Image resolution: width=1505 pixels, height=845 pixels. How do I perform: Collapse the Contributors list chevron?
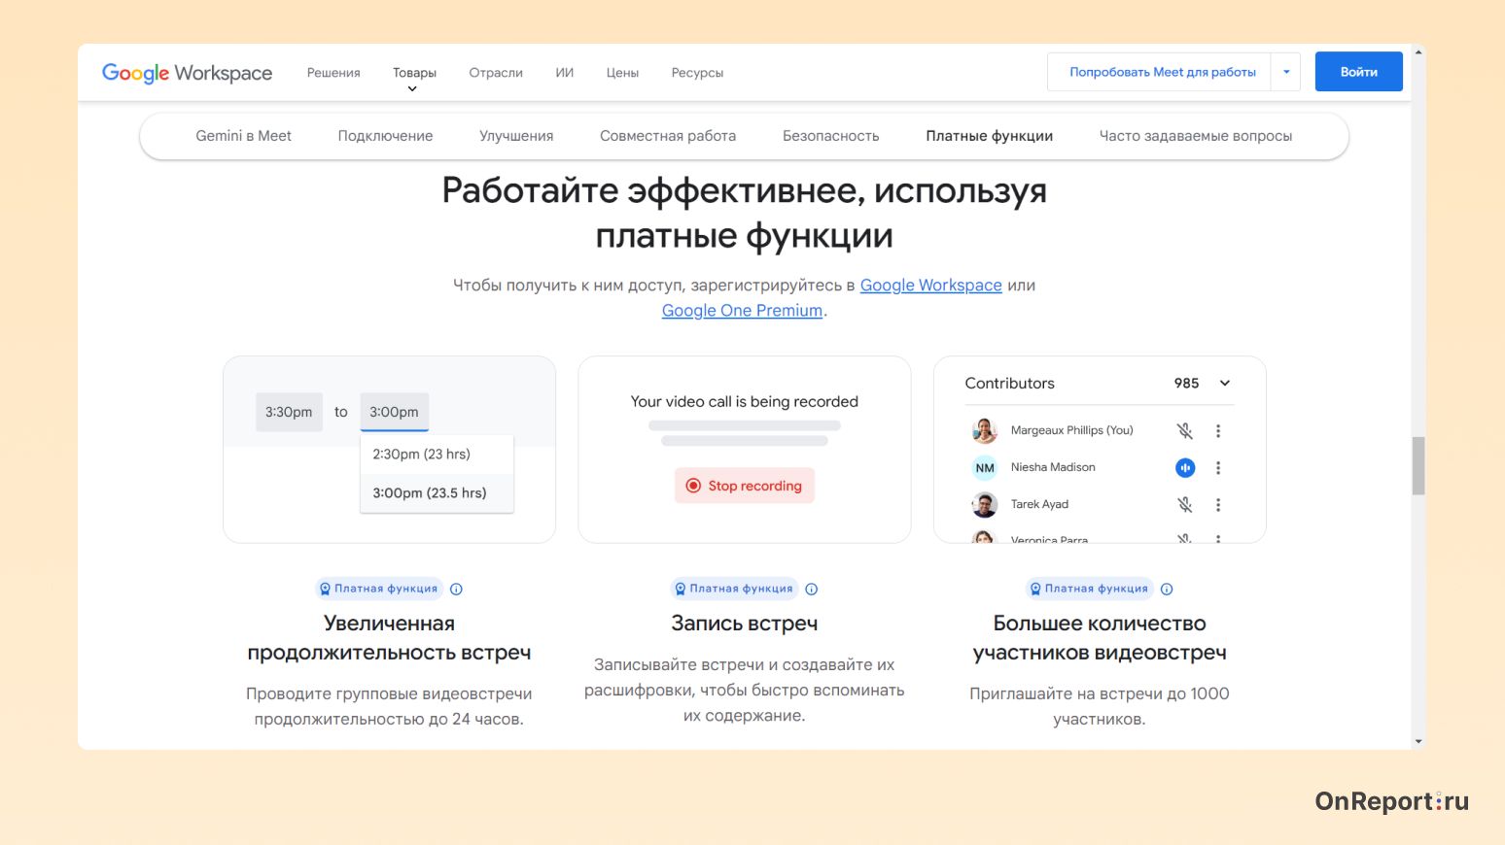[x=1225, y=383]
